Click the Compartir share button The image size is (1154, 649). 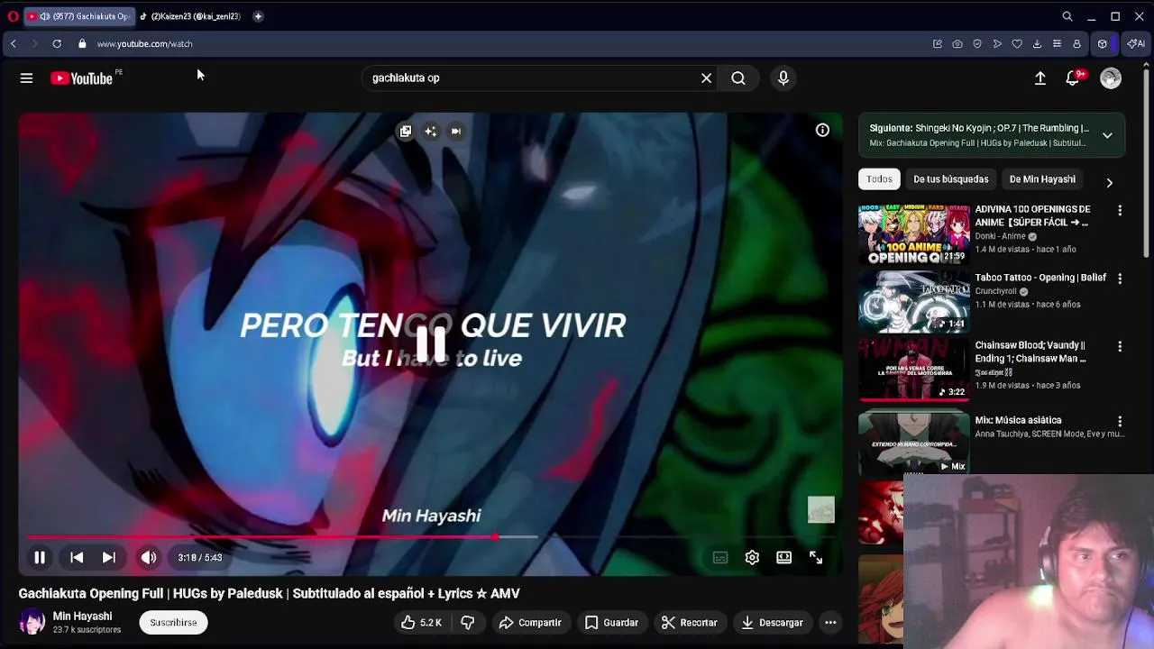point(530,623)
